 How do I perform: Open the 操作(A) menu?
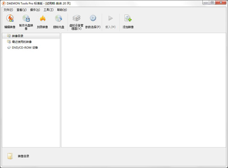[35, 10]
